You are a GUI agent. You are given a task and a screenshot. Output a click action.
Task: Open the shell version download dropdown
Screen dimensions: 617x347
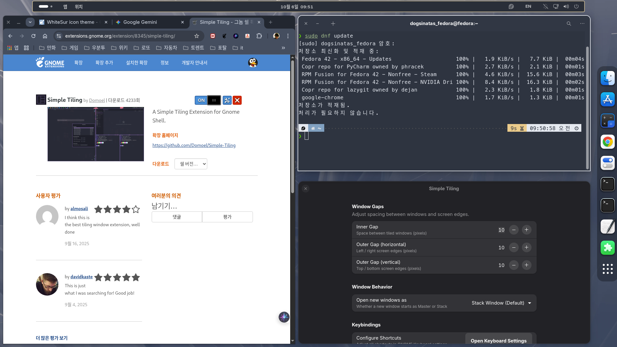point(191,164)
